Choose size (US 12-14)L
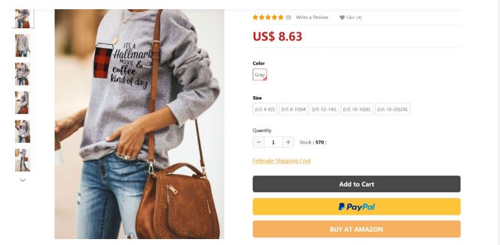The image size is (500, 245). 324,109
